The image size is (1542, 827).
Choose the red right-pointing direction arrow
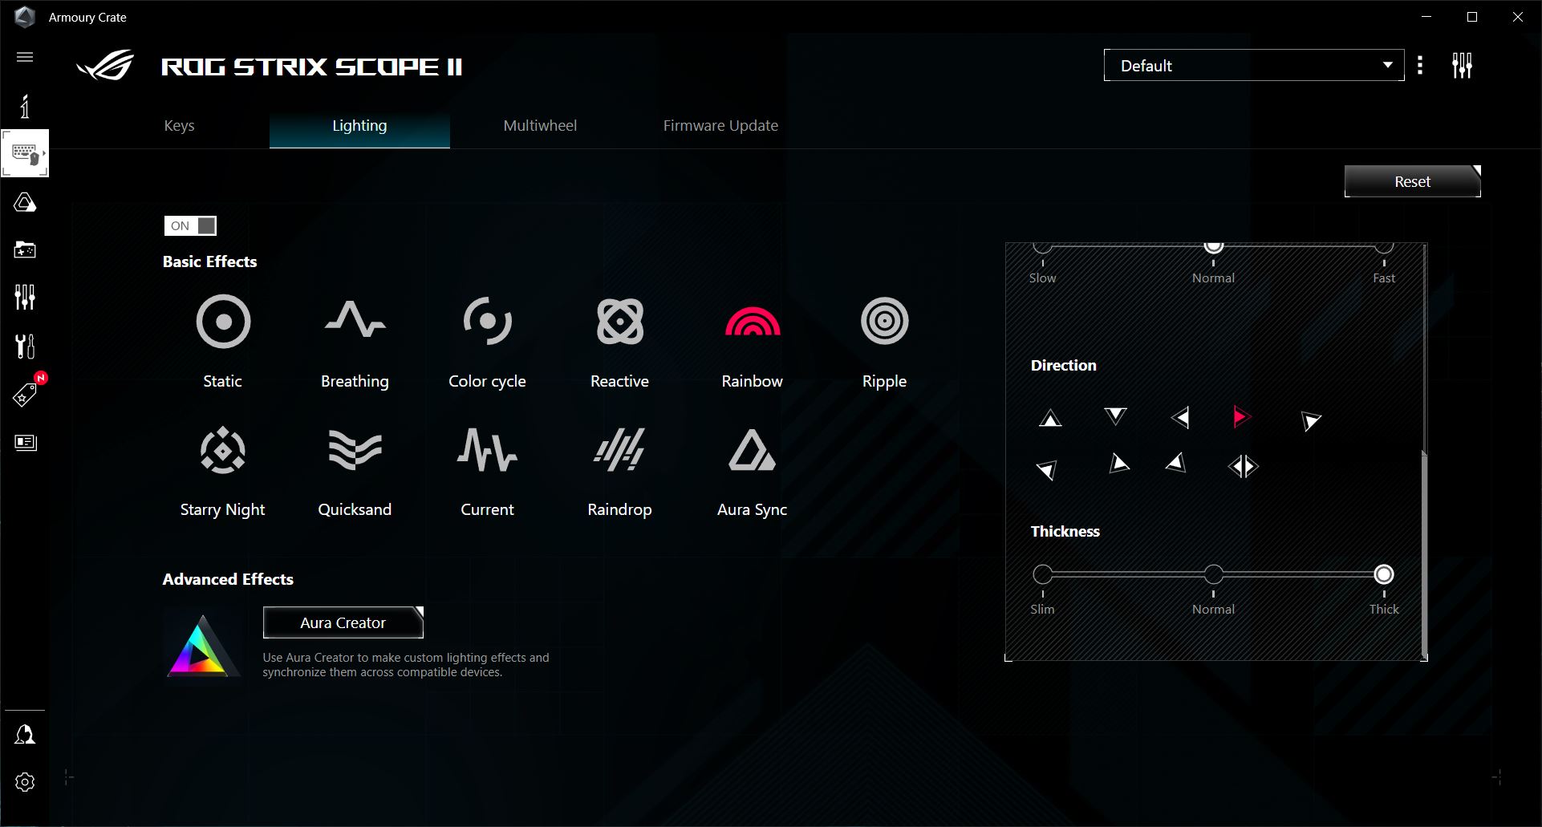[1241, 416]
